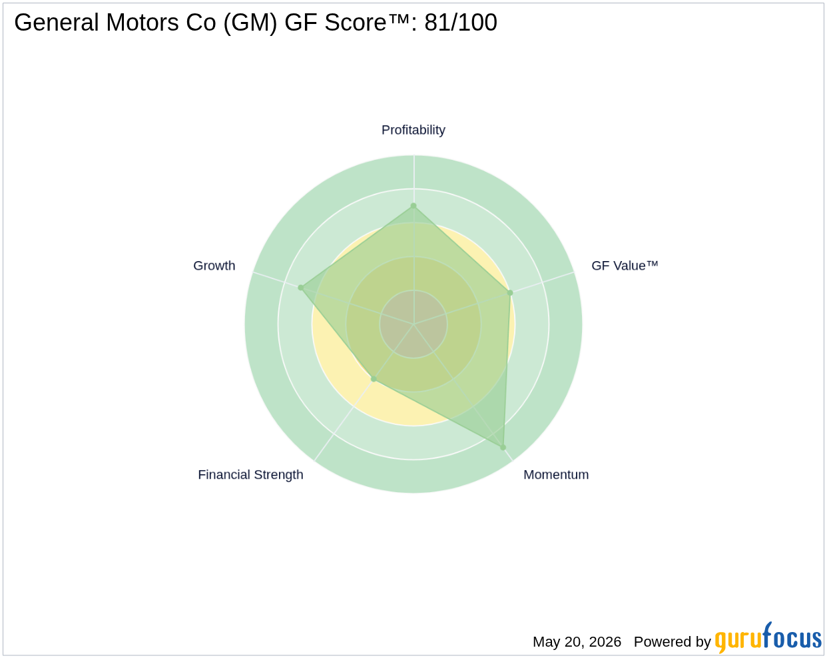Select the Growth axis label

click(214, 266)
